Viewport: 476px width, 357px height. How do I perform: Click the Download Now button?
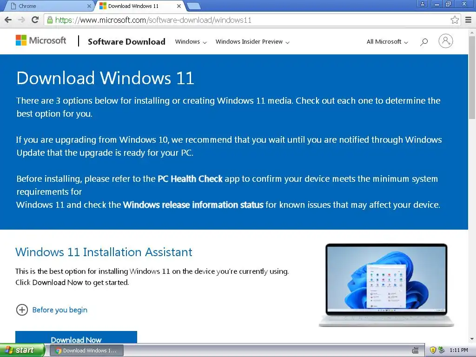click(x=76, y=337)
